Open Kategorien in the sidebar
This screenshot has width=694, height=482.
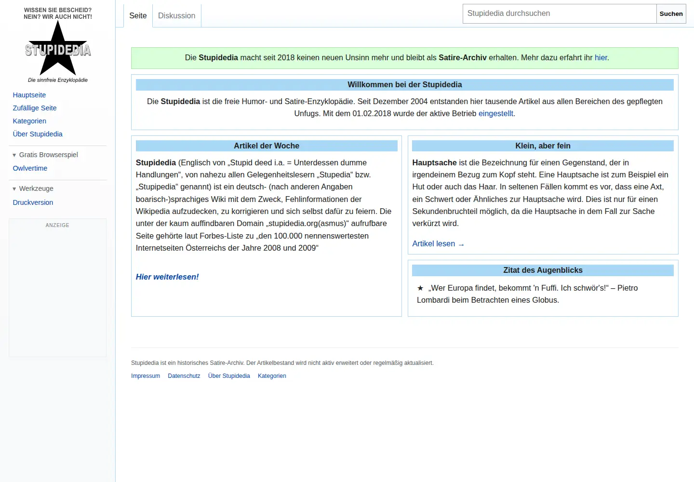coord(29,121)
